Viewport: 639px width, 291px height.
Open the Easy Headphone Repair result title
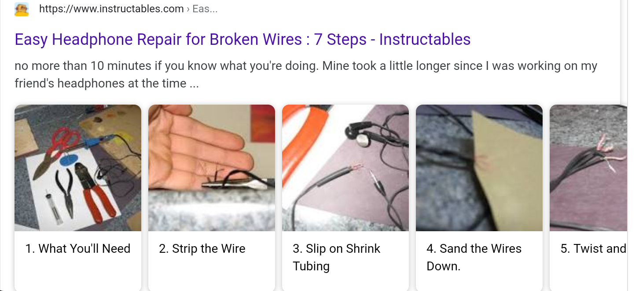click(242, 40)
